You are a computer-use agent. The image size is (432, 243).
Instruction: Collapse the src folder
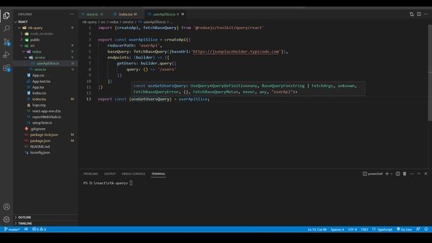[x=45, y=45]
